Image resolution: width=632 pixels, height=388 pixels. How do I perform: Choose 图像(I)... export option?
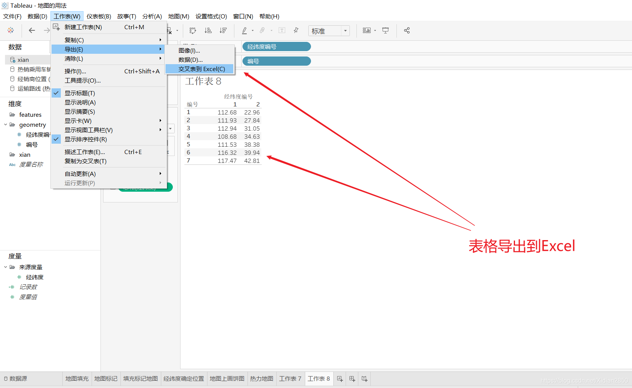click(x=199, y=50)
